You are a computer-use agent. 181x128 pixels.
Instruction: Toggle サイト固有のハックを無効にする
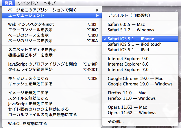(52, 109)
